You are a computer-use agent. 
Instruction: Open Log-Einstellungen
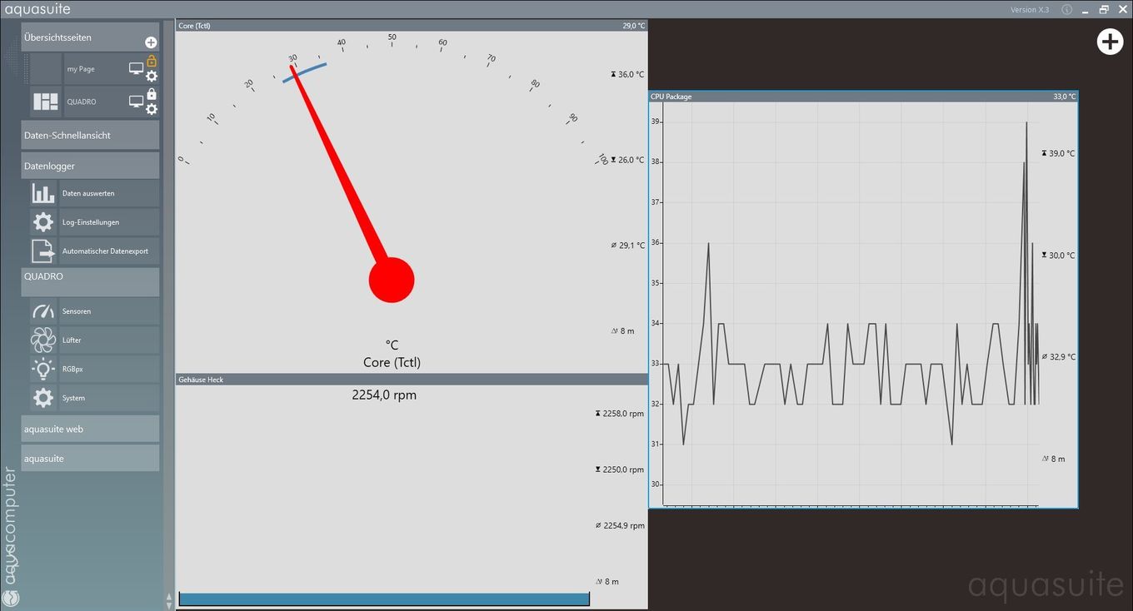click(109, 222)
